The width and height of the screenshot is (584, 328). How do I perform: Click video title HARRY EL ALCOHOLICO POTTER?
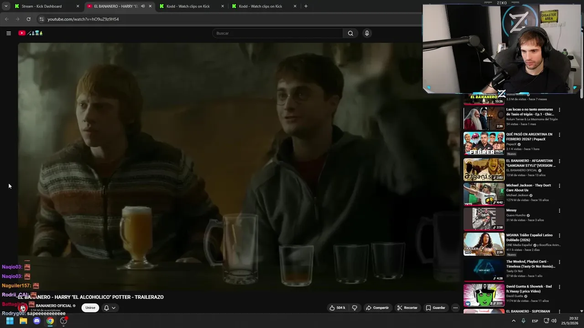(x=91, y=297)
